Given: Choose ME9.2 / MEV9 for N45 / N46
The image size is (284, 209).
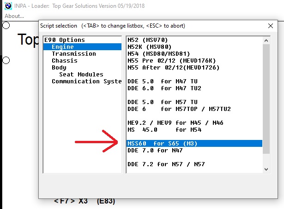Looking at the screenshot, I should pyautogui.click(x=194, y=123).
